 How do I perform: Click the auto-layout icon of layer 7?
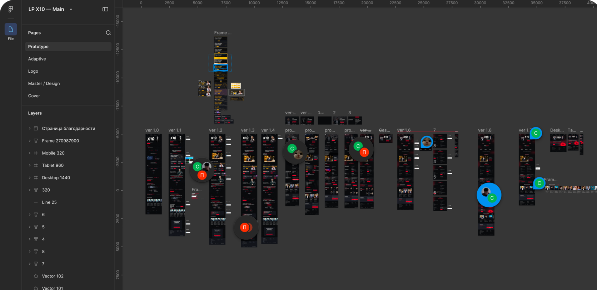click(36, 264)
